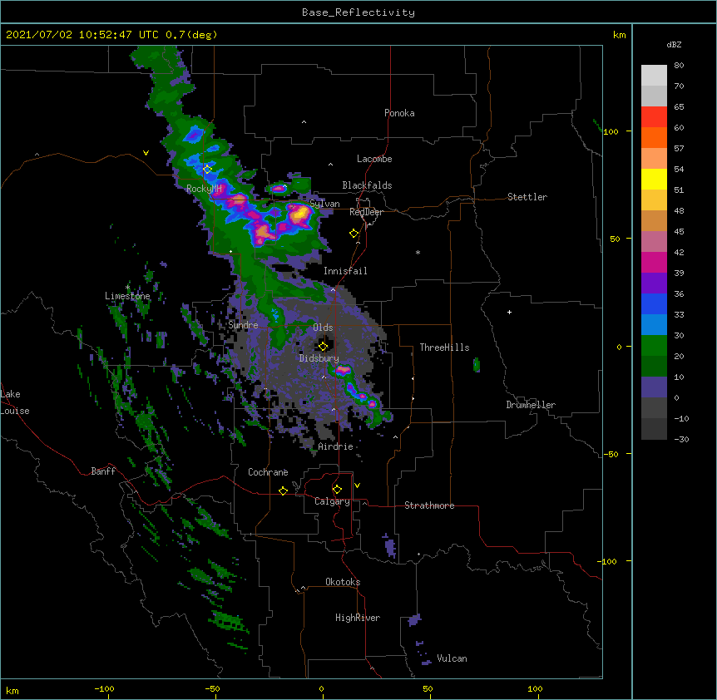
Task: Pick the green 20-30 dBZ legend swatch
Action: point(654,346)
